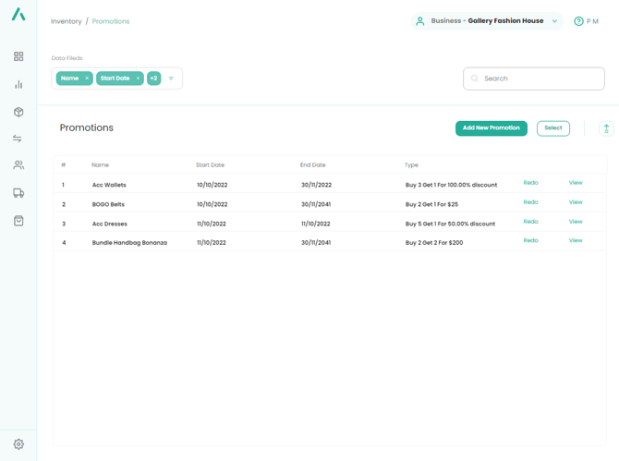Expand the +2 hidden data fields chip
619x461 pixels.
[x=153, y=79]
